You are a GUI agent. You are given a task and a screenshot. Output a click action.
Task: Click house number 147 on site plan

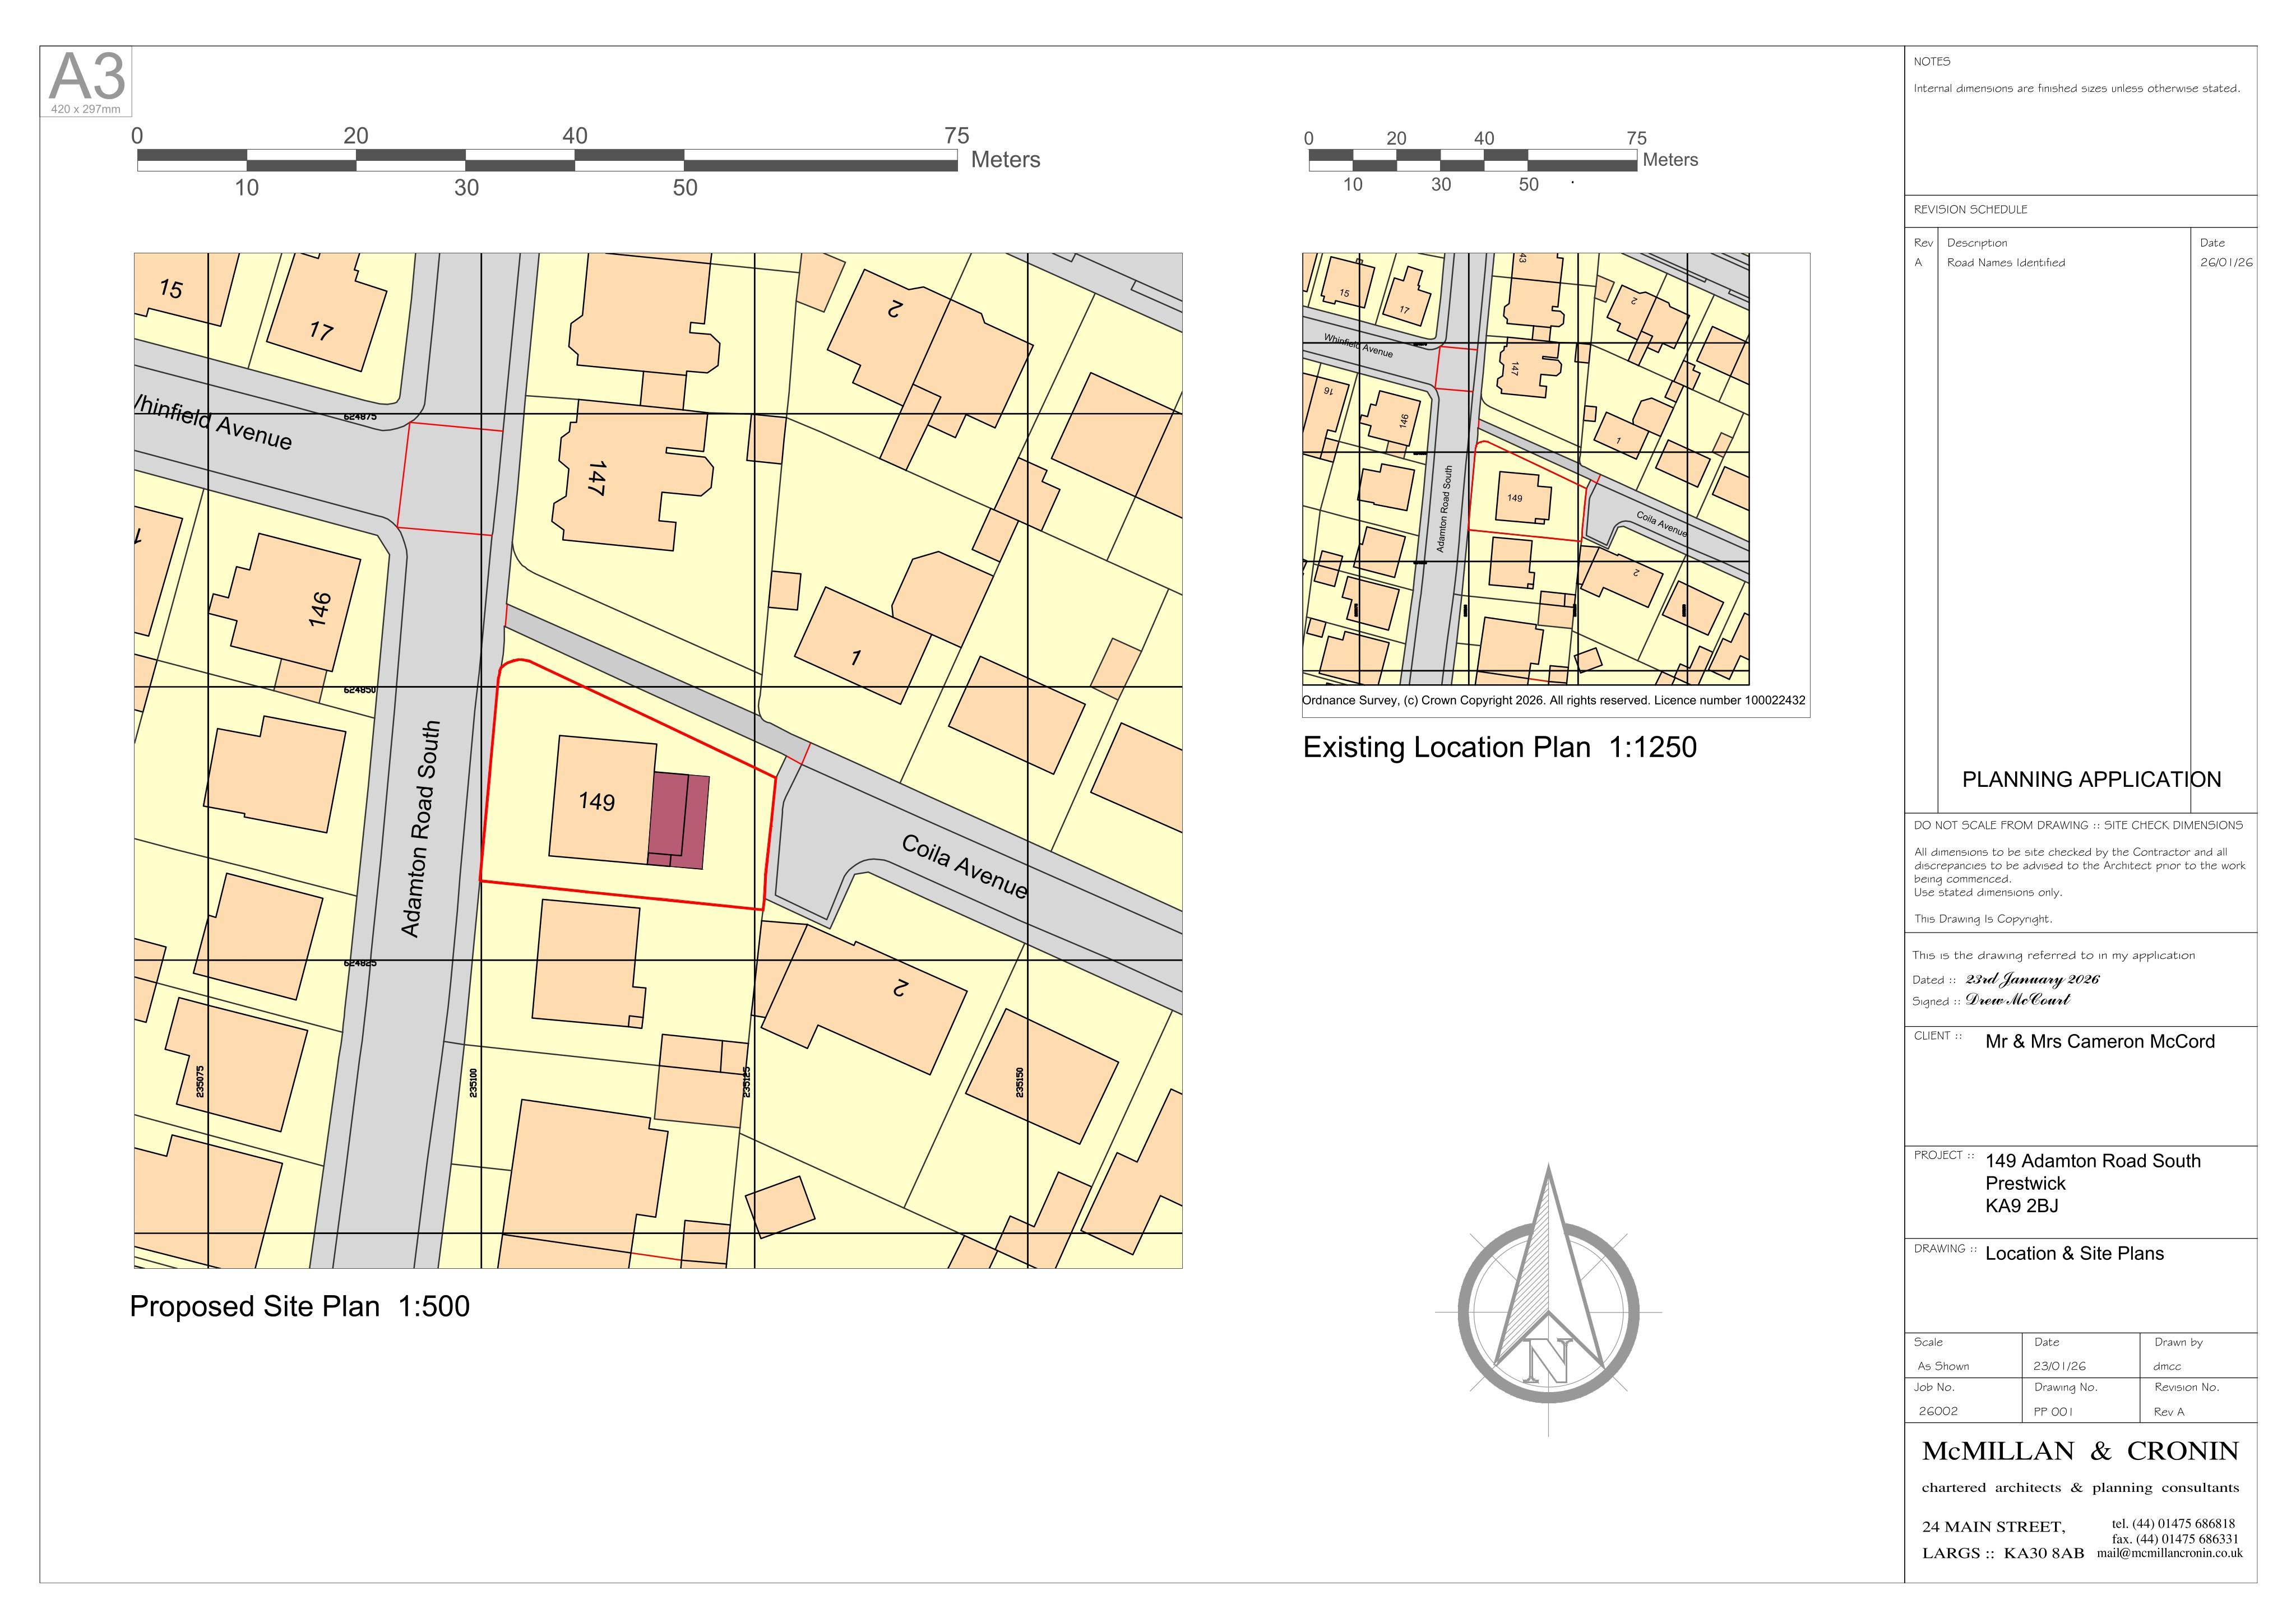tap(597, 478)
